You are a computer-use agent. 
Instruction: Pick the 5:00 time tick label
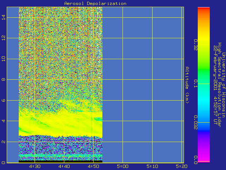(123, 166)
